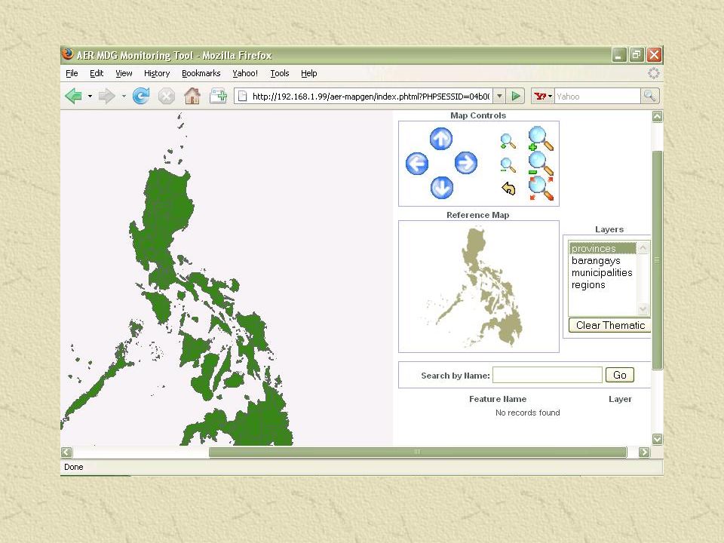Pan the map left with the left arrow
This screenshot has height=543, width=724.
(417, 164)
